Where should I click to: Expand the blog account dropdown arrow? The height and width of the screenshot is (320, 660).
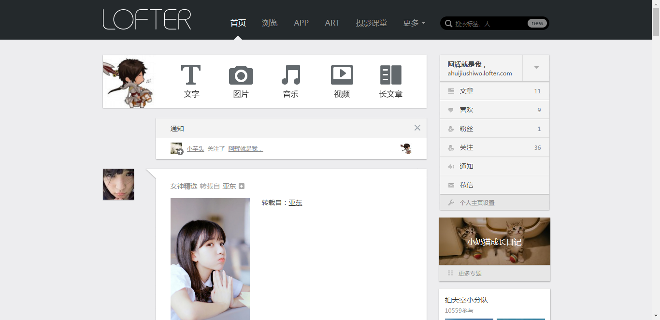point(536,67)
